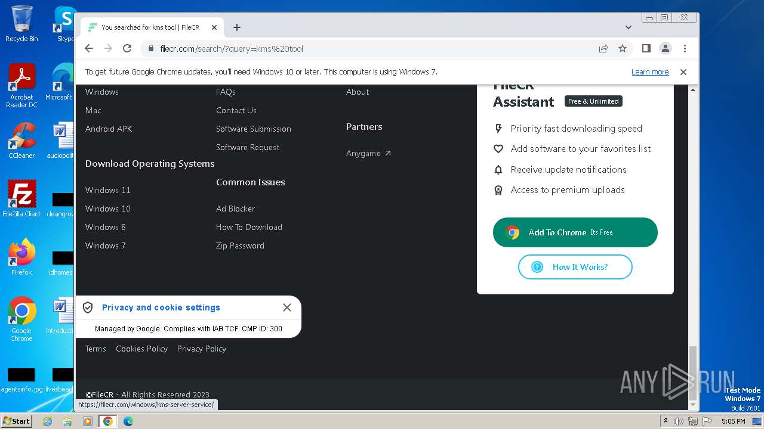
Task: Dismiss the Chrome updates notification bar
Action: click(x=683, y=71)
